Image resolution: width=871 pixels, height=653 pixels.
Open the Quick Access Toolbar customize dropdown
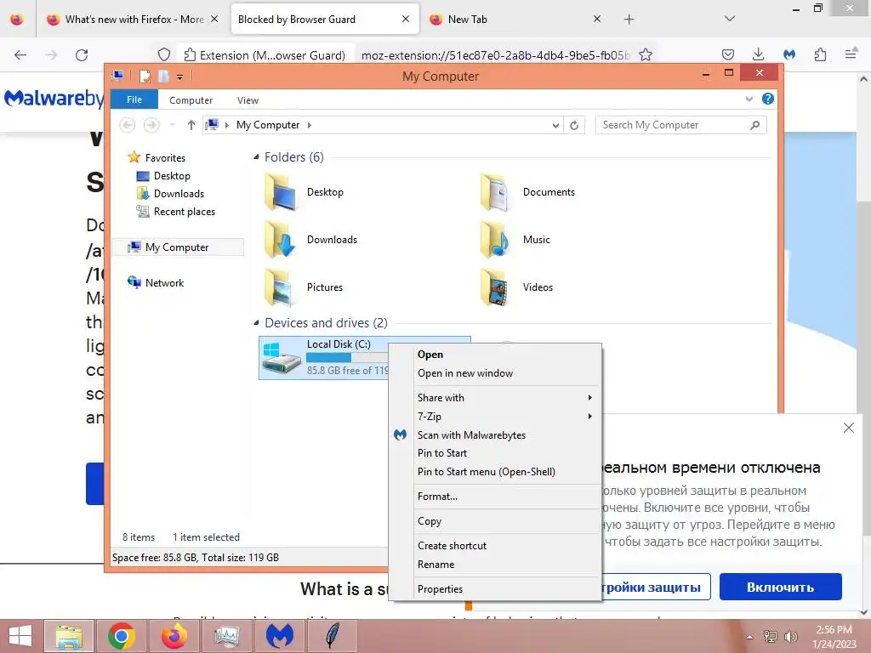180,77
